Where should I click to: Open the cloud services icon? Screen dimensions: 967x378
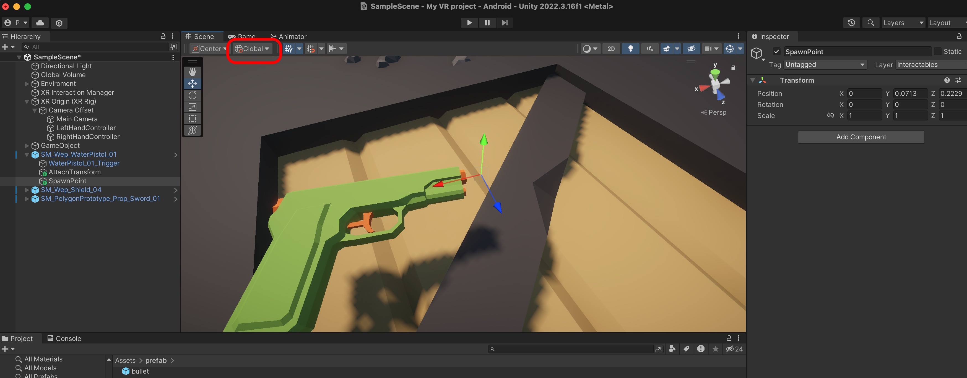point(40,22)
